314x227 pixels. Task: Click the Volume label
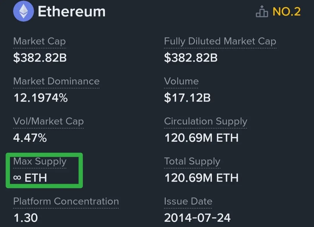(181, 81)
